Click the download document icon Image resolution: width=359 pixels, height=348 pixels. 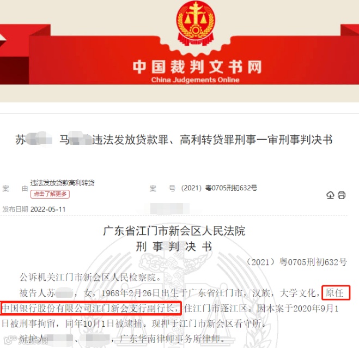coord(330,195)
